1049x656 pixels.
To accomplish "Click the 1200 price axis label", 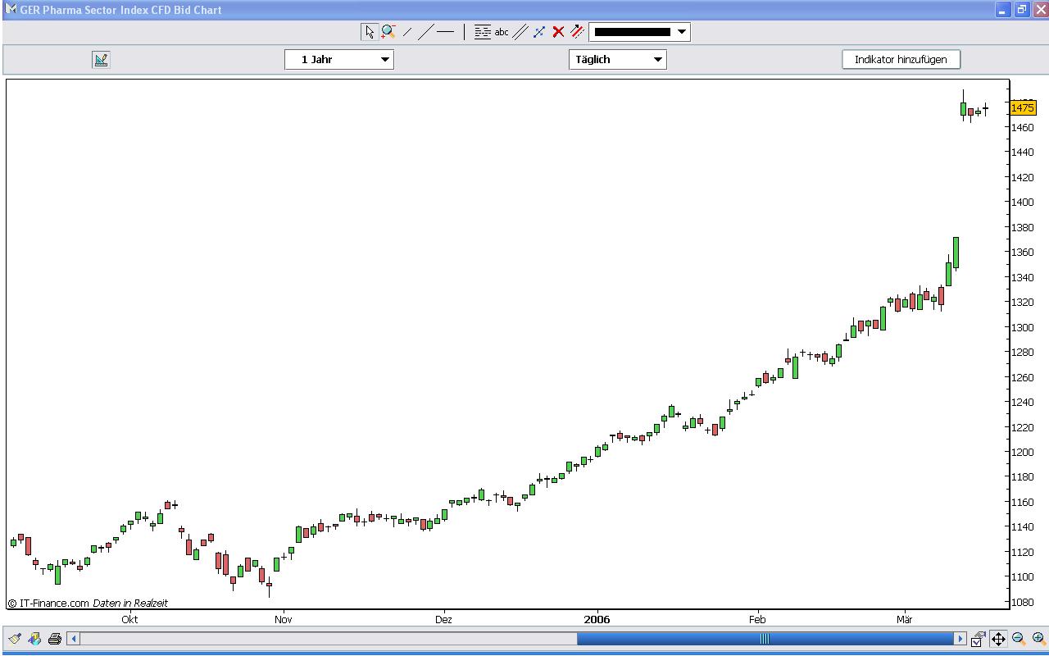I will pos(1022,452).
